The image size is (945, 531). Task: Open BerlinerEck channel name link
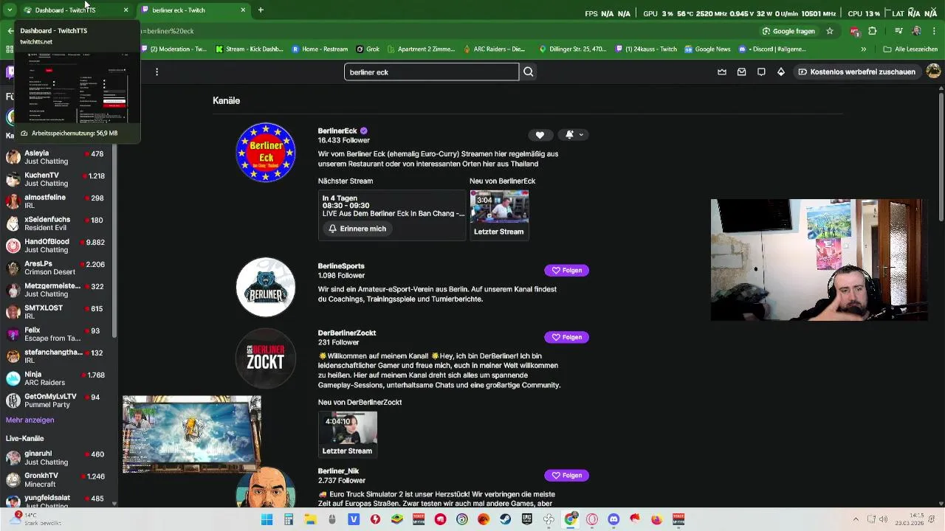337,131
